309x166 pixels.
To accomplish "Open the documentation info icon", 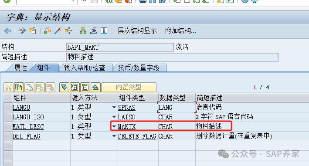I will click(x=104, y=31).
